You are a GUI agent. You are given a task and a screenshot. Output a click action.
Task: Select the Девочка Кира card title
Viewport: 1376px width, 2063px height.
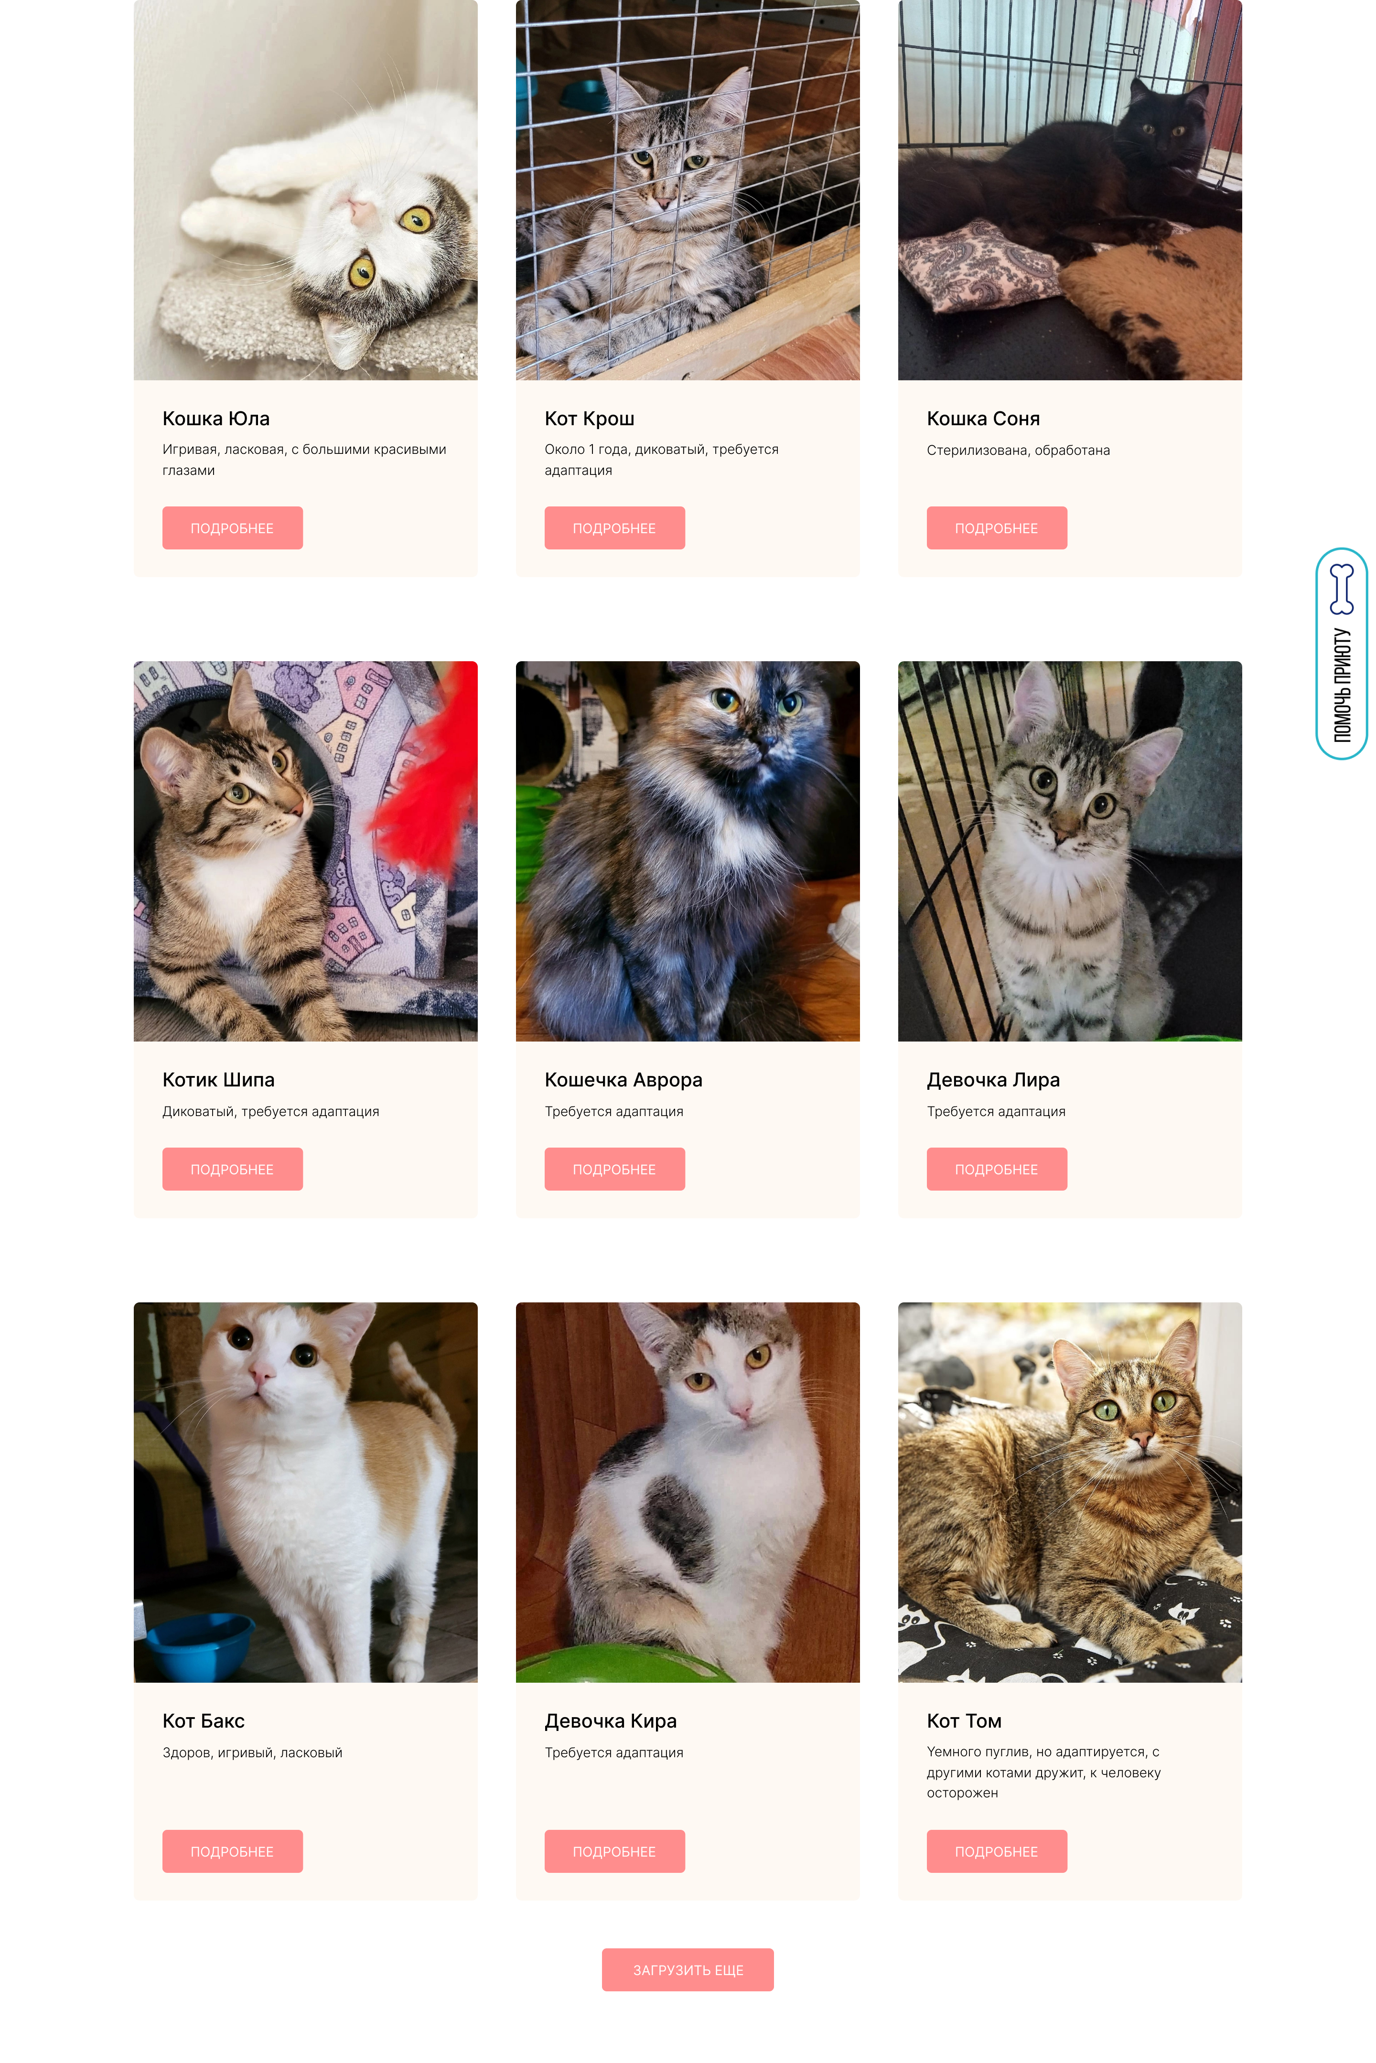tap(611, 1721)
